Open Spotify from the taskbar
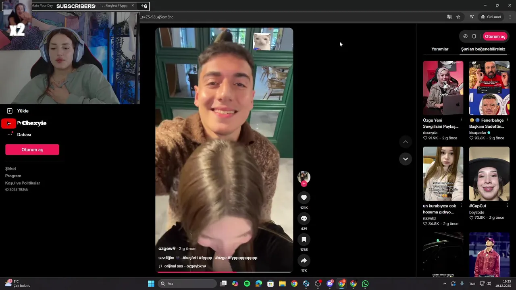This screenshot has width=516, height=290. (x=247, y=284)
